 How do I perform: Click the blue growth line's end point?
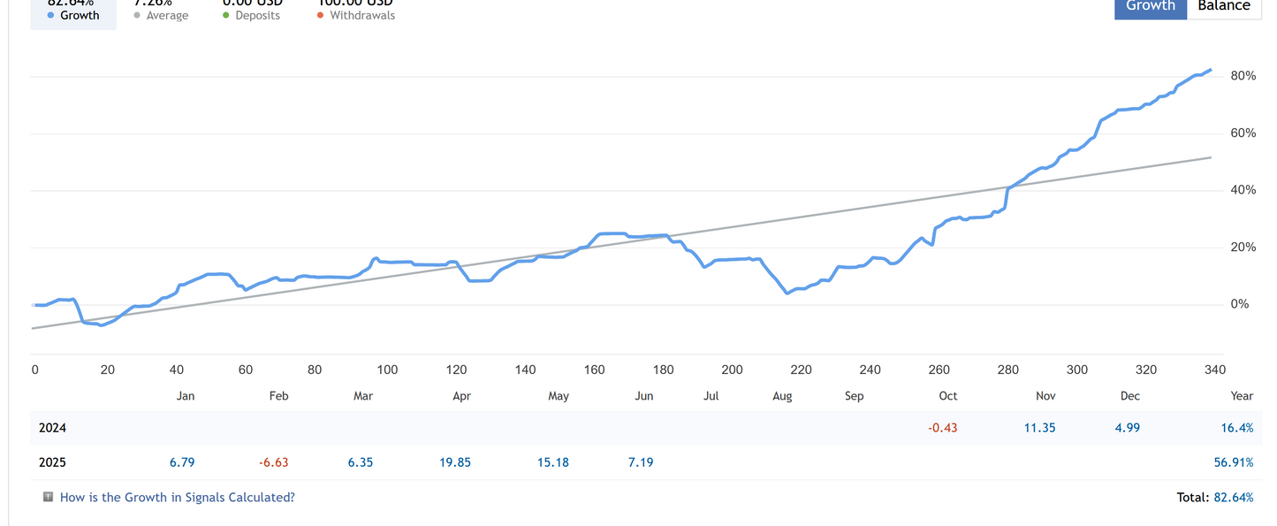tap(1210, 70)
